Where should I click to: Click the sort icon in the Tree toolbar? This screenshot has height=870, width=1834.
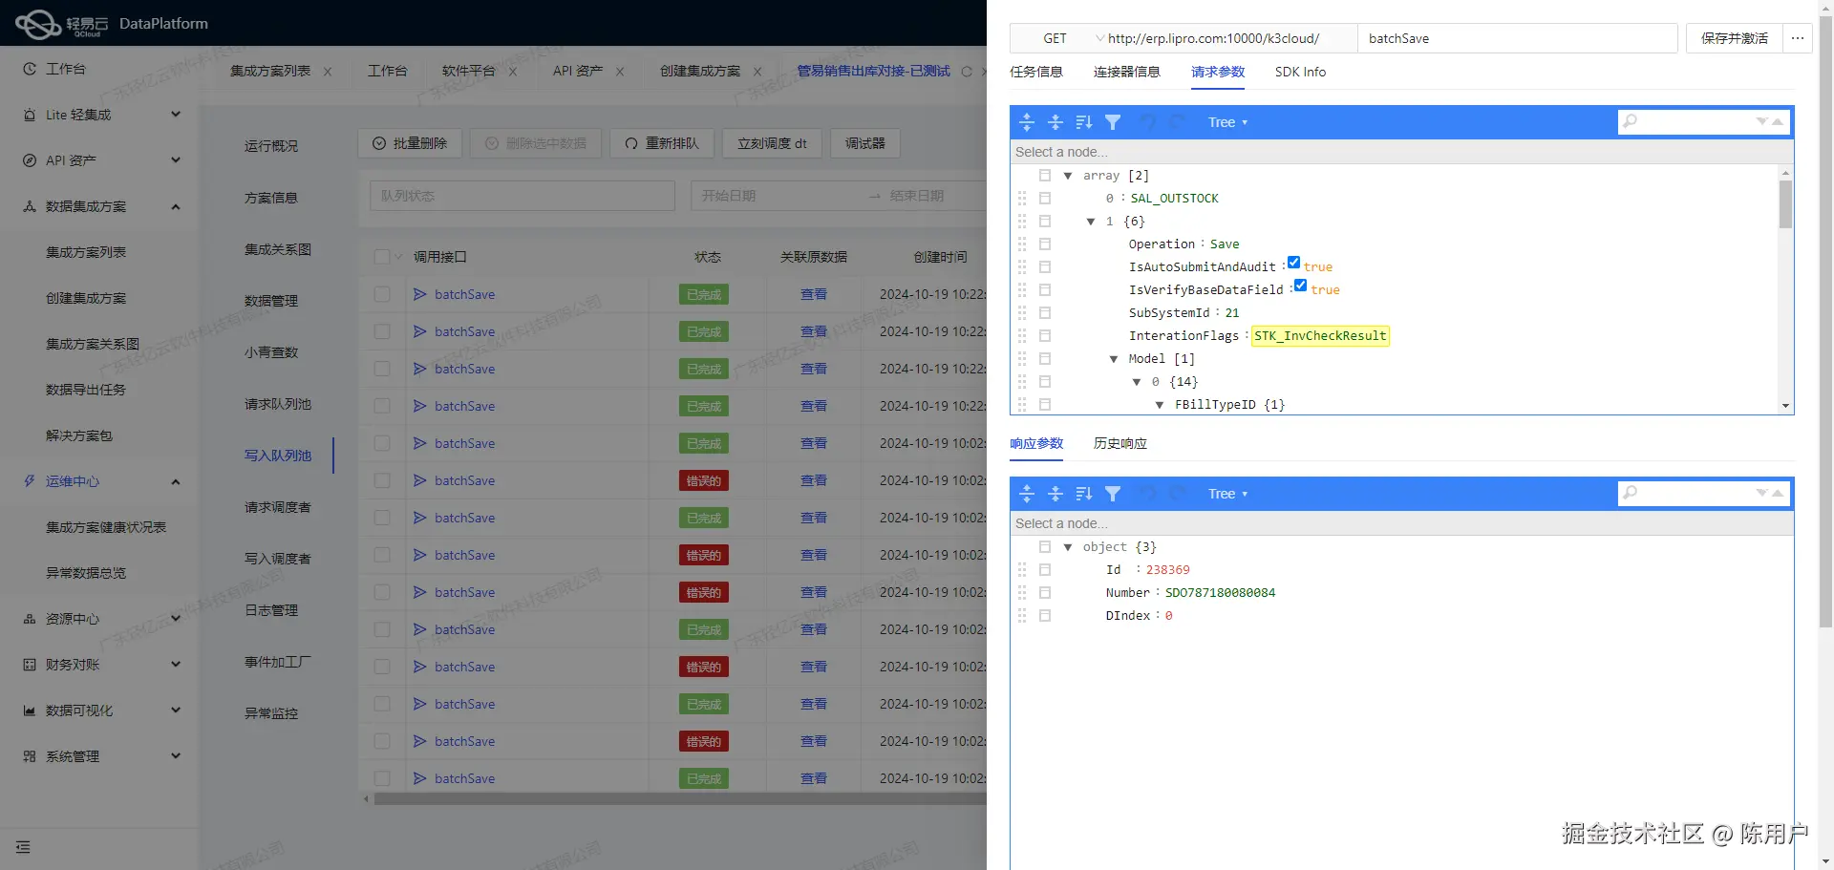point(1083,121)
